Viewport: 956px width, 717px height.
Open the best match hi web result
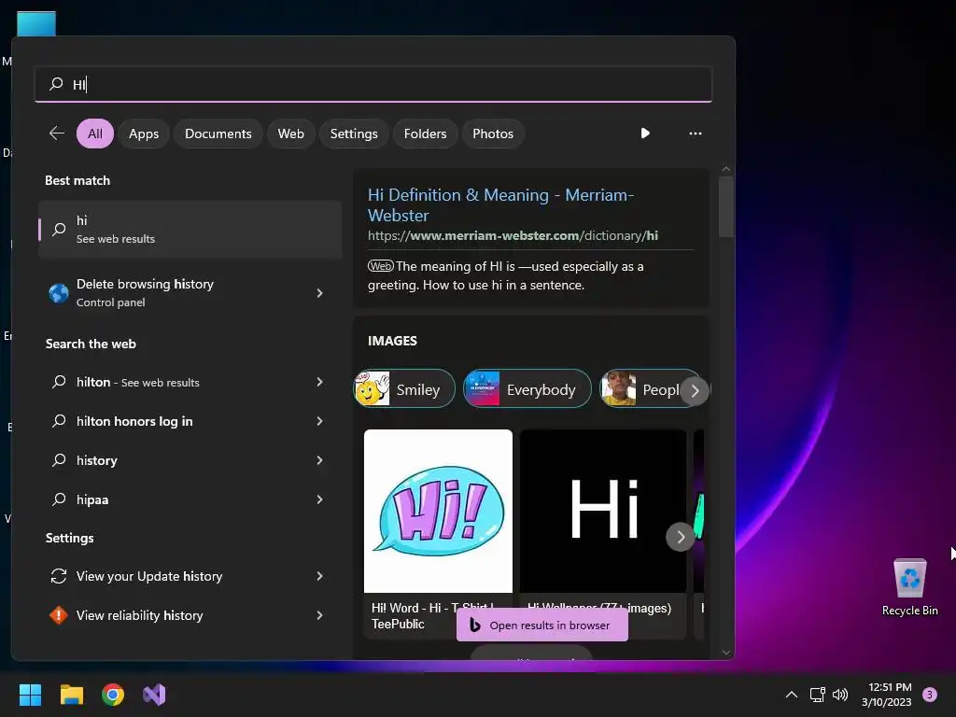190,230
